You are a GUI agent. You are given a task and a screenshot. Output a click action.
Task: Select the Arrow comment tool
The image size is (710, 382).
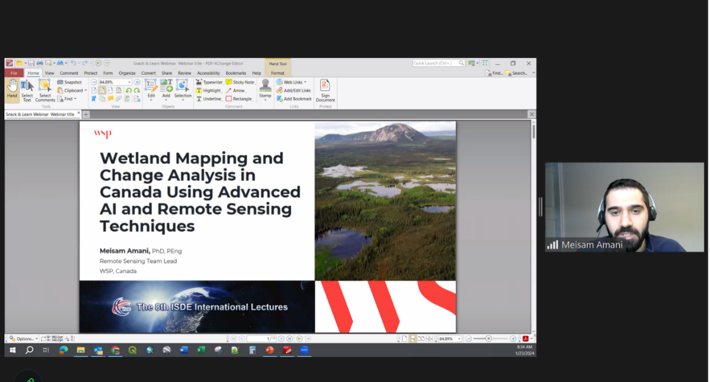click(236, 90)
